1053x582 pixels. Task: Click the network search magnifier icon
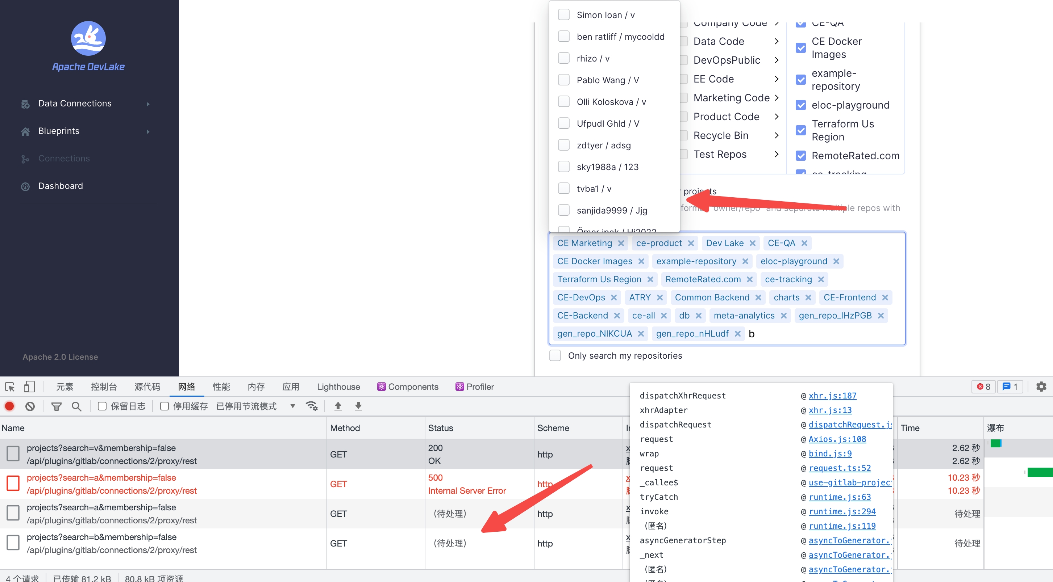tap(76, 406)
